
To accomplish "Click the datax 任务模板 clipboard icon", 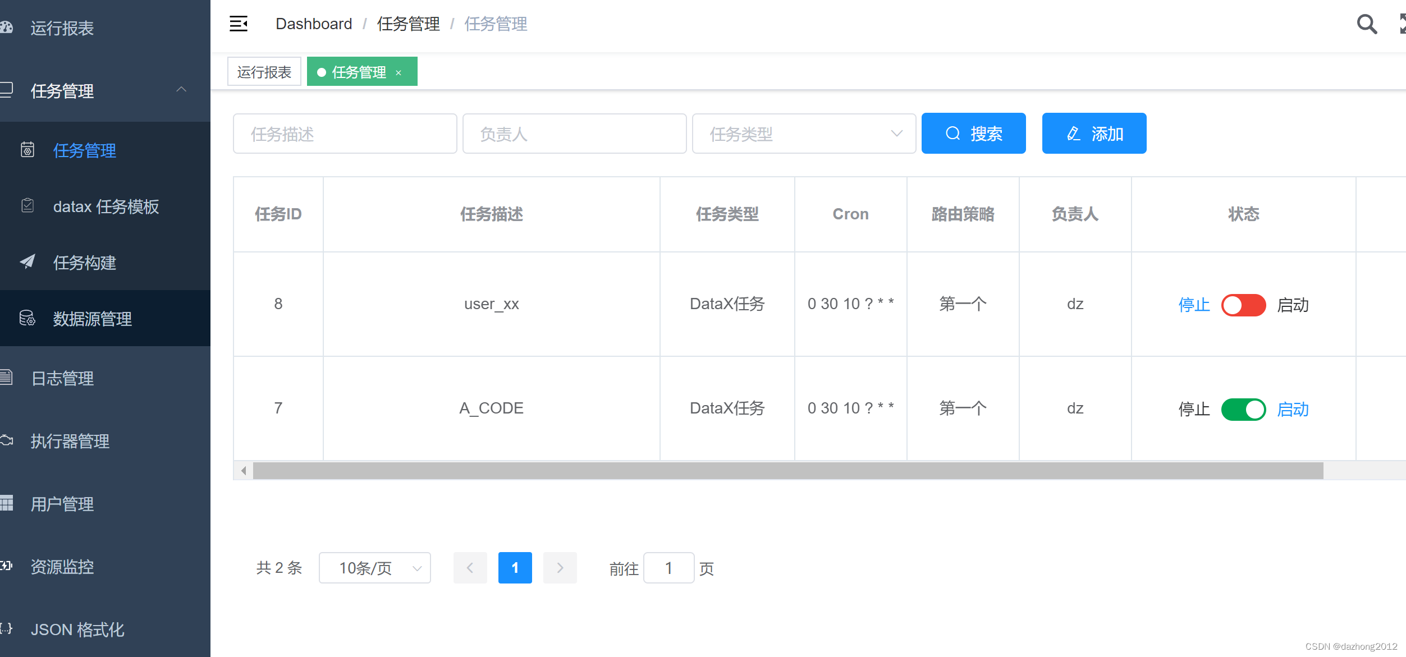I will click(x=27, y=206).
